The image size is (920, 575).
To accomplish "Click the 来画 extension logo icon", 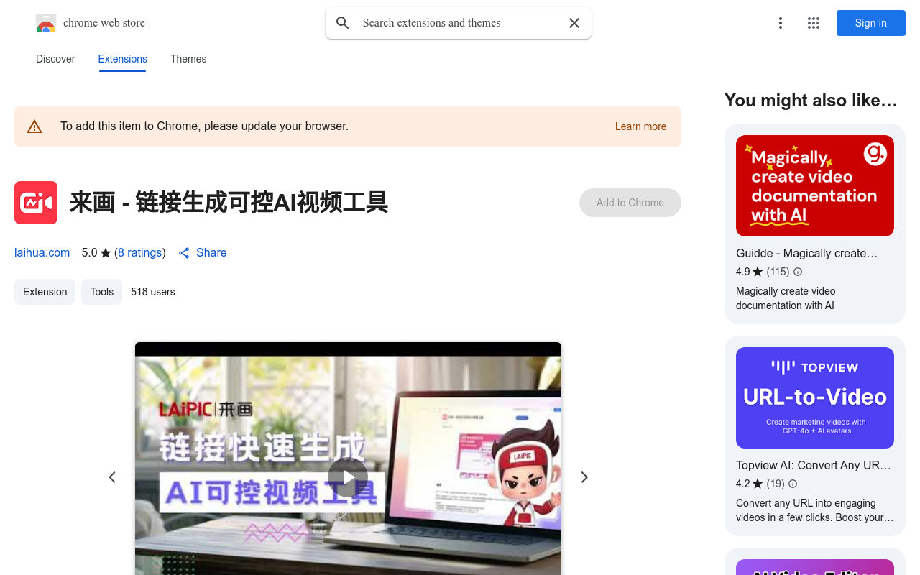I will [36, 203].
